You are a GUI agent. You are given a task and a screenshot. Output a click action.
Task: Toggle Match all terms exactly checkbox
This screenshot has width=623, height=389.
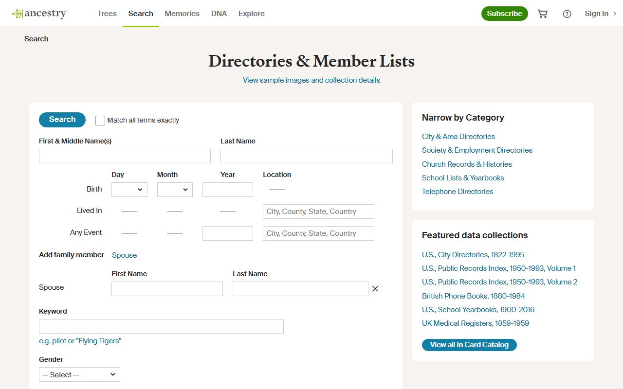tap(100, 121)
